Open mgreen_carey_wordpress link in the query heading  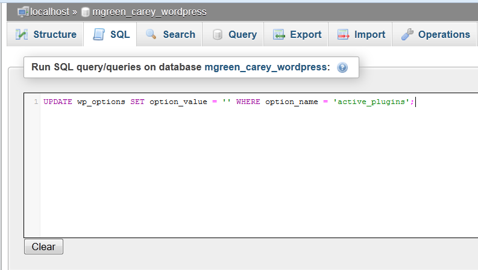267,67
